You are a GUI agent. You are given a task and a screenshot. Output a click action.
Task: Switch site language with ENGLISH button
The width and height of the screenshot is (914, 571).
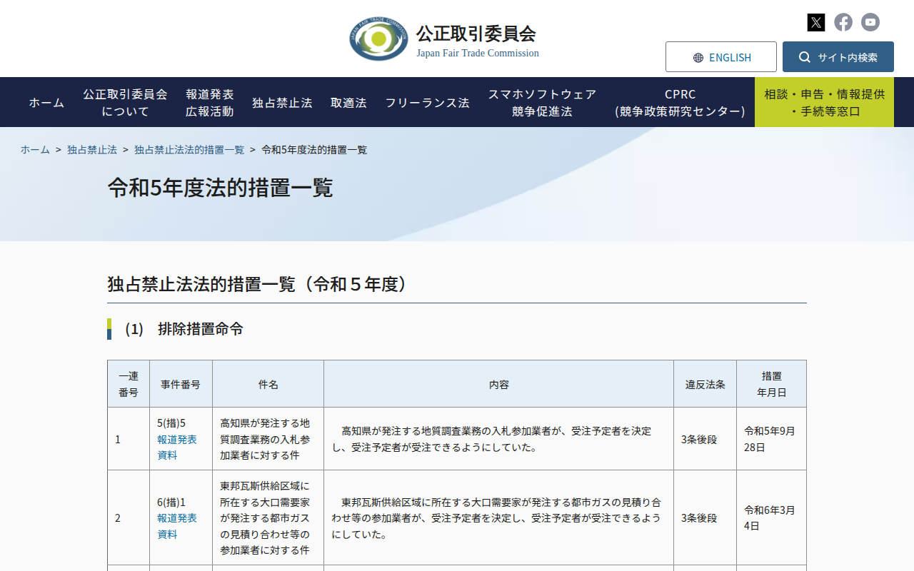(721, 57)
